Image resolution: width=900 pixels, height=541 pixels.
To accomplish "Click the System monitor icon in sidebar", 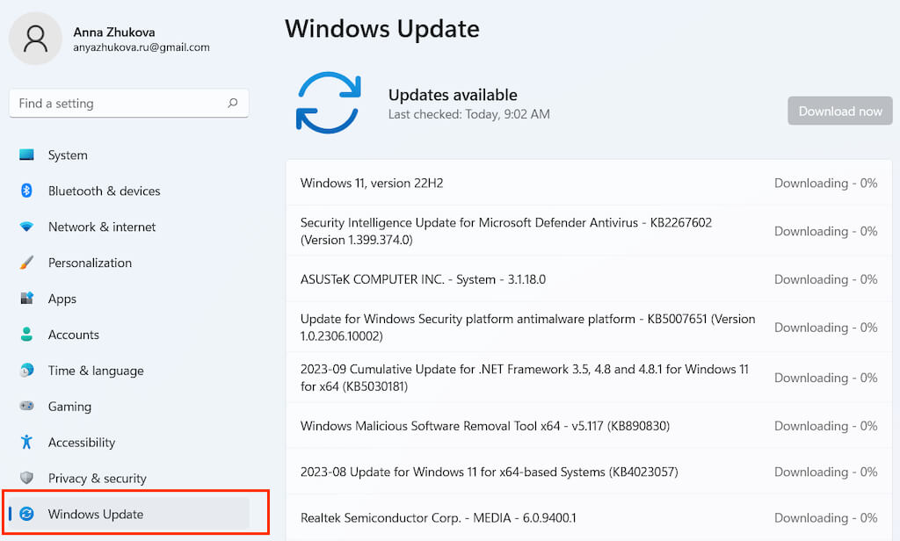I will [27, 155].
